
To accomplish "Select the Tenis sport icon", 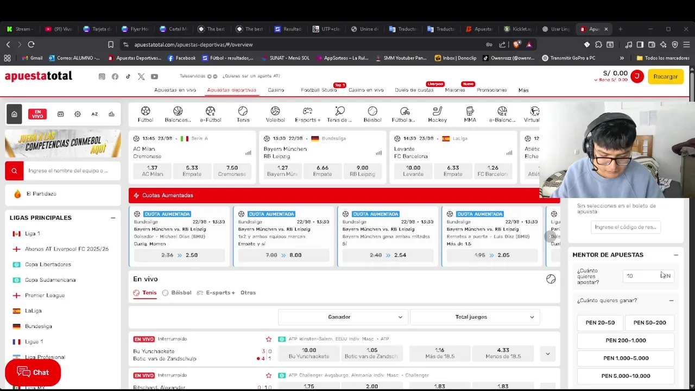I will pos(243,114).
